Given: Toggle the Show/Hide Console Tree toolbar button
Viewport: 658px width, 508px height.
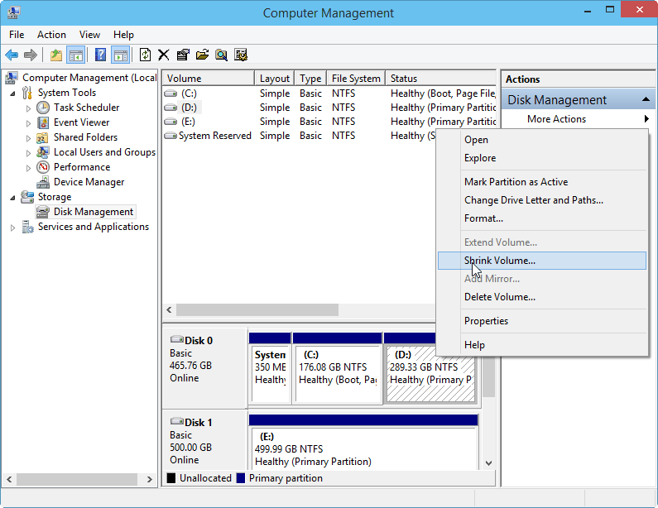Looking at the screenshot, I should pyautogui.click(x=76, y=55).
